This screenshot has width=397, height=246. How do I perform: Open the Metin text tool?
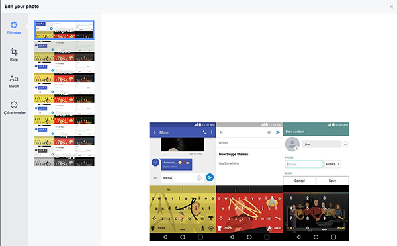click(x=14, y=81)
